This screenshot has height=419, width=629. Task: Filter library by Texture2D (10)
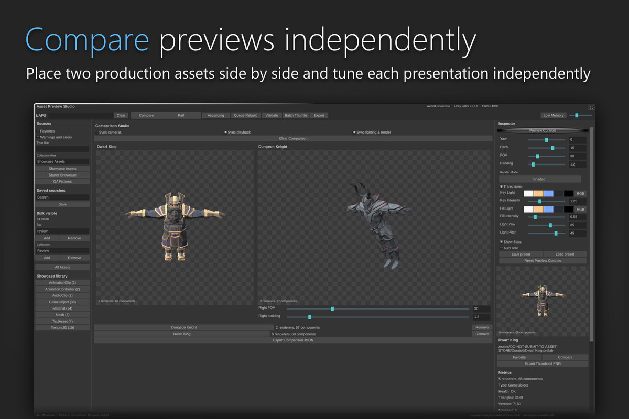62,328
